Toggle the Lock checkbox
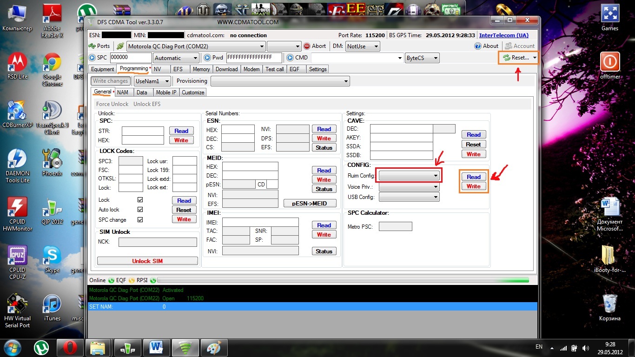The height and width of the screenshot is (357, 635). click(x=140, y=200)
